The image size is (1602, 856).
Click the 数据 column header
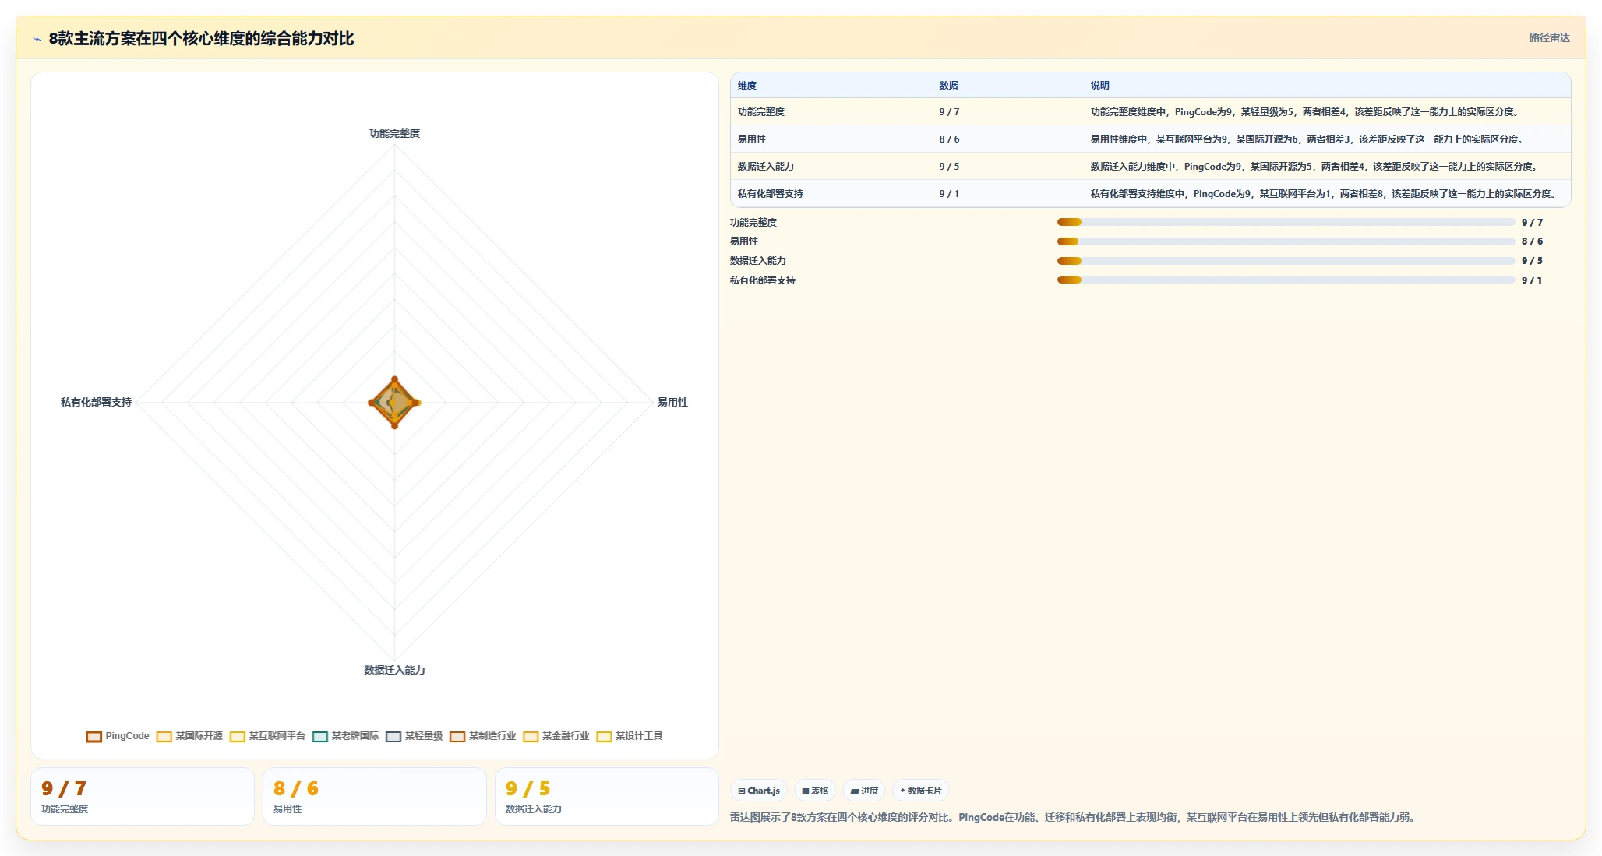coord(948,86)
